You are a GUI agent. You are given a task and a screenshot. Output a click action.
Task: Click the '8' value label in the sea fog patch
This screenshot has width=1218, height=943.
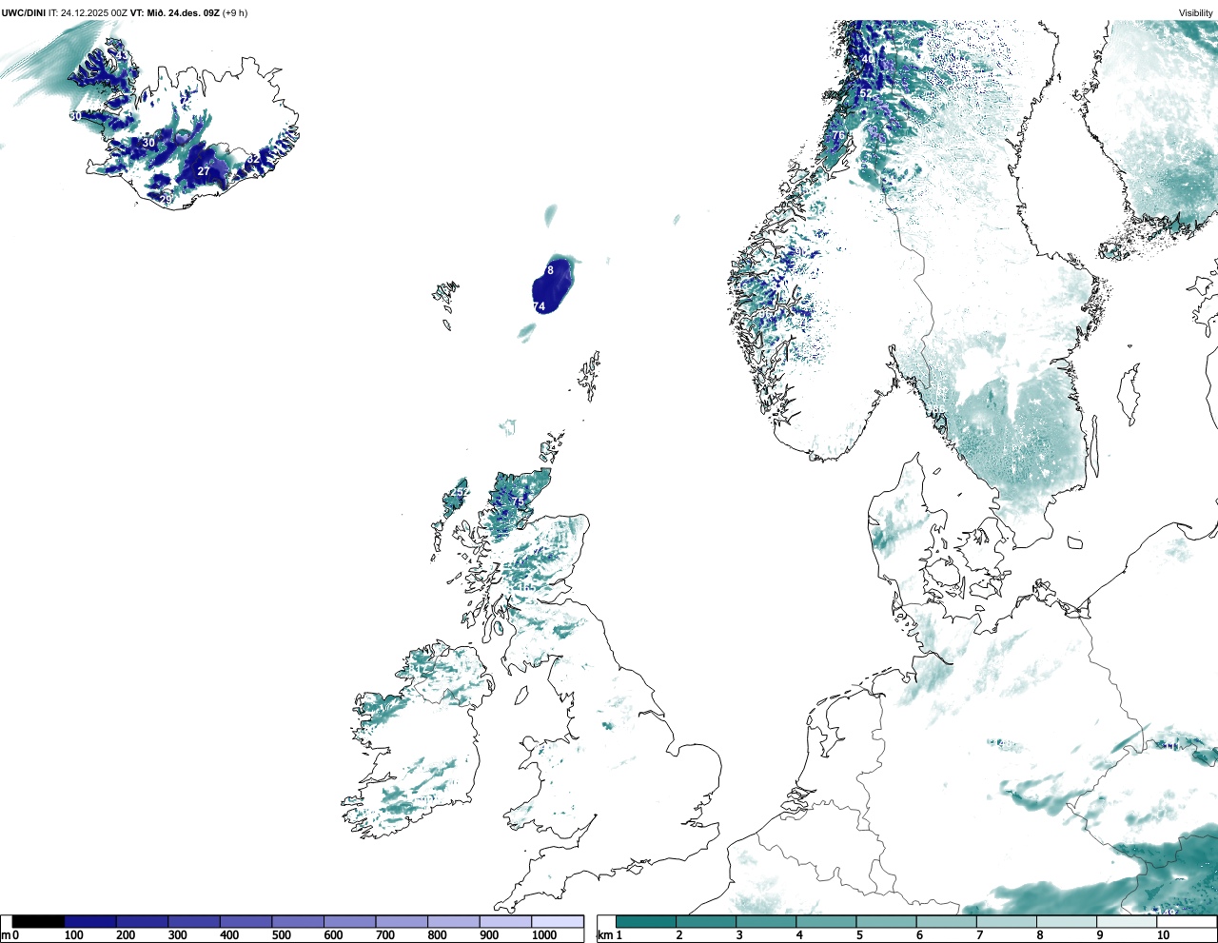(x=550, y=270)
